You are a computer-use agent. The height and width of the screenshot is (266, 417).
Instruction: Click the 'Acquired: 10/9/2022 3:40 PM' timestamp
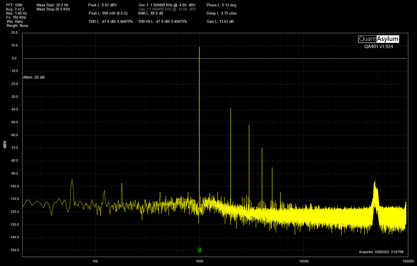coord(381,252)
